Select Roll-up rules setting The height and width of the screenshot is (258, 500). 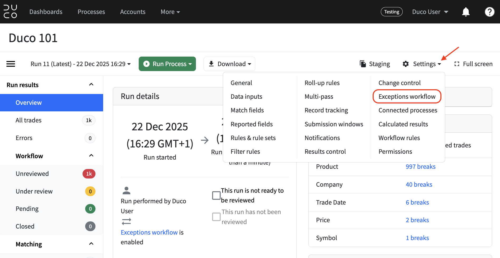click(322, 83)
